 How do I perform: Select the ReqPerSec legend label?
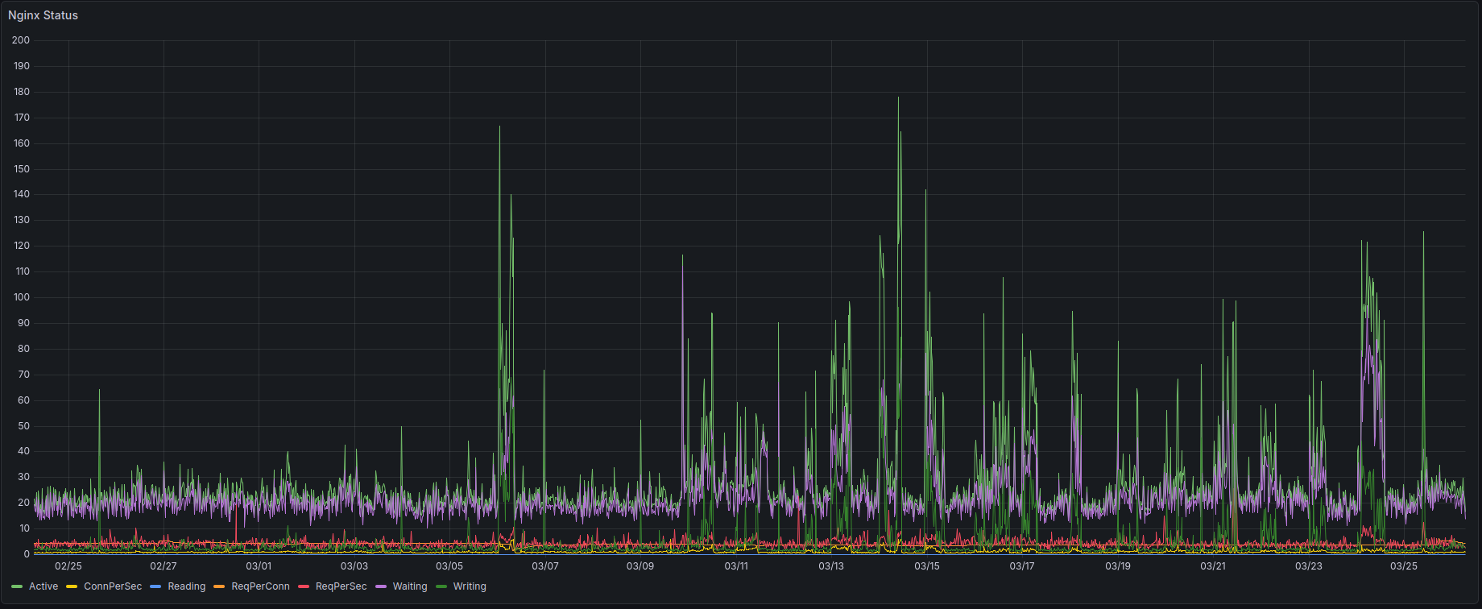coord(341,586)
